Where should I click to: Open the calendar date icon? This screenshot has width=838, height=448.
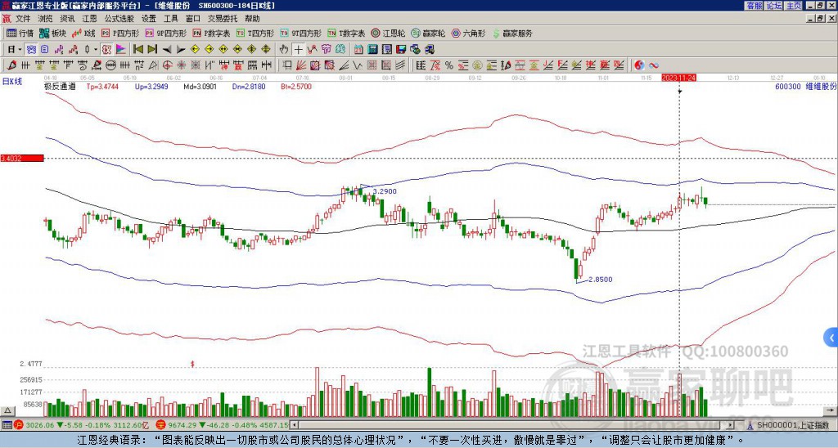tap(358, 50)
